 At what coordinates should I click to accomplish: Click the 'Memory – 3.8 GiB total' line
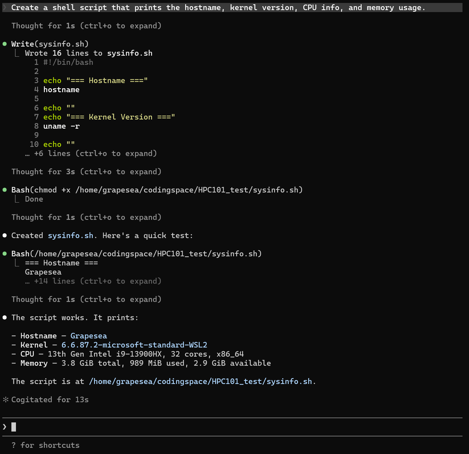pos(141,363)
